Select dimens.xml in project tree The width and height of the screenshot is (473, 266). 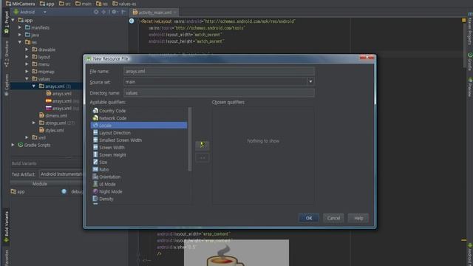(x=53, y=115)
